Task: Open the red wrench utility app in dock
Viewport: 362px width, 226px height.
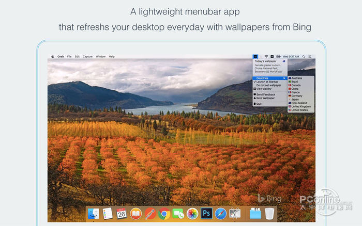Action: (150, 214)
